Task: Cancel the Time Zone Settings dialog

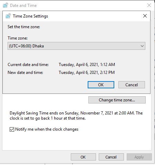Action: tap(132, 85)
